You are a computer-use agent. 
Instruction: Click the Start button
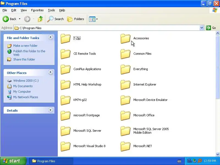click(x=13, y=161)
